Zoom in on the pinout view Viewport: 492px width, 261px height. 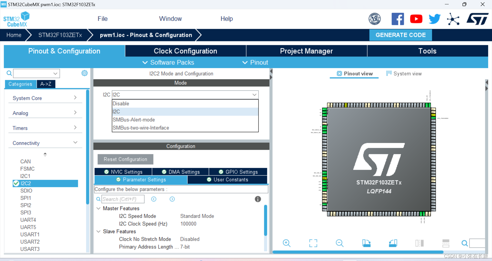point(286,243)
